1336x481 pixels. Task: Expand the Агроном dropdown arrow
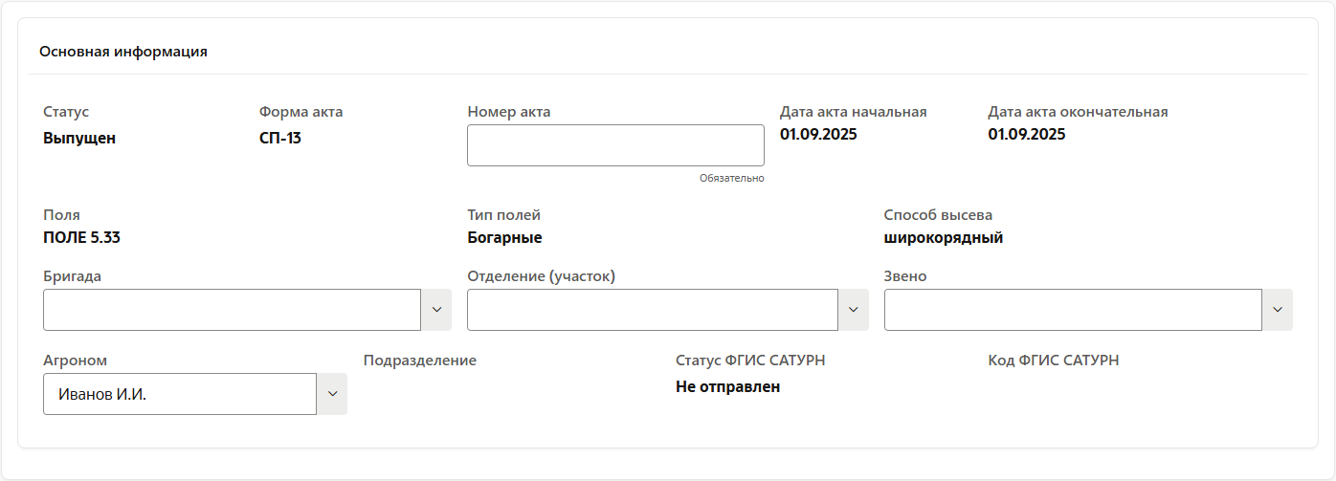point(332,394)
